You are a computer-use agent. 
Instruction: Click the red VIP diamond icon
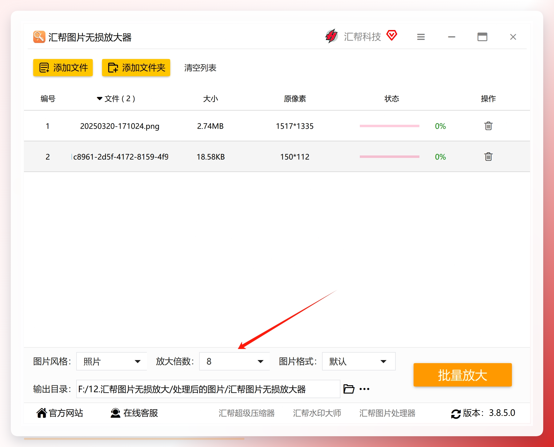pos(392,35)
